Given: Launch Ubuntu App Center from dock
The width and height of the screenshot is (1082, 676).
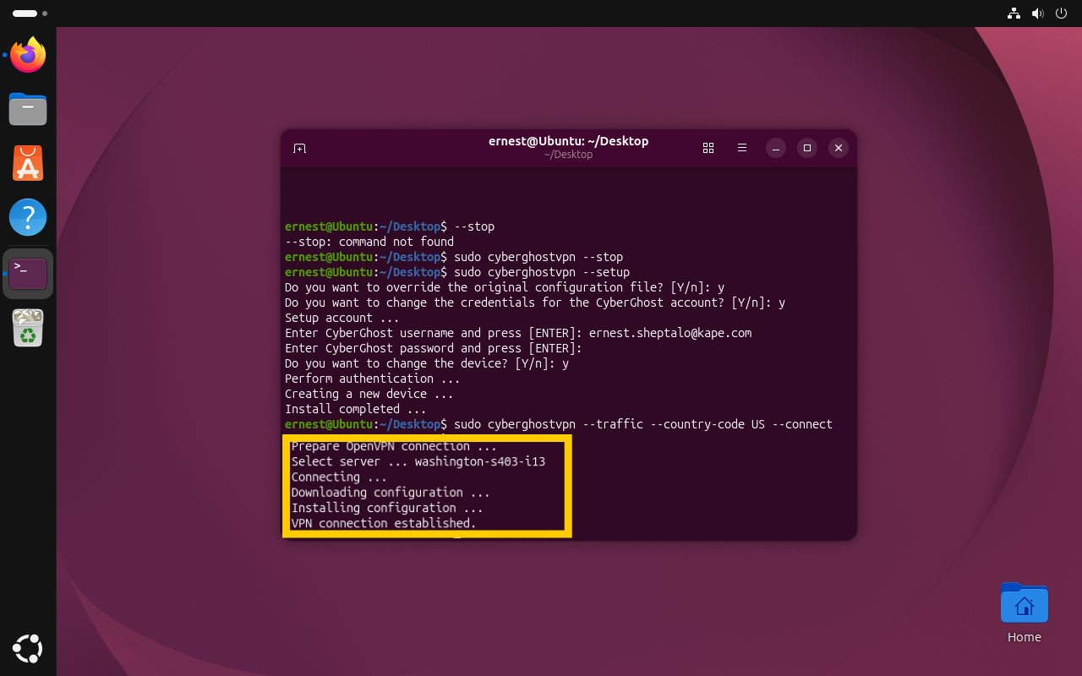Looking at the screenshot, I should (x=28, y=163).
